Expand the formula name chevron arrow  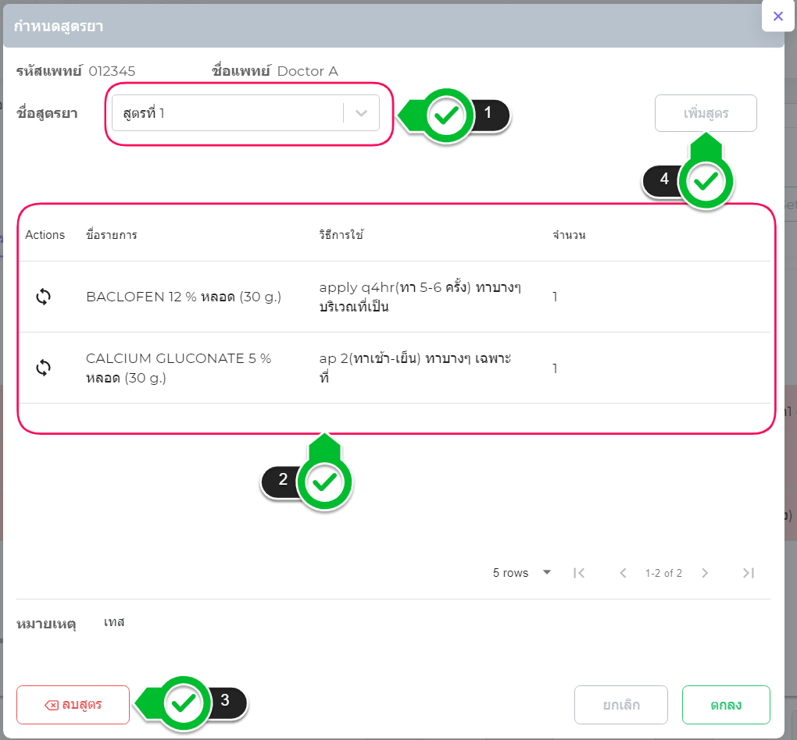pos(361,113)
